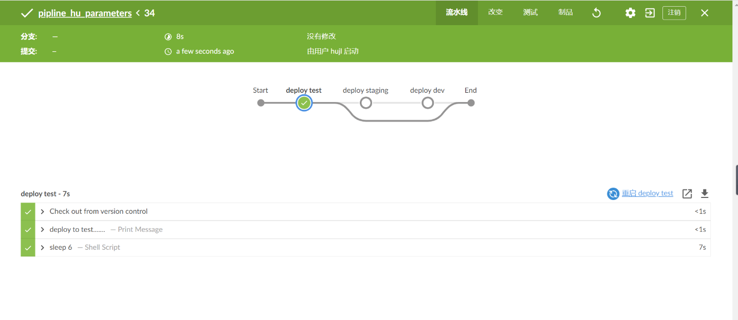The height and width of the screenshot is (320, 738).
Task: Open log in new window icon
Action: pos(687,193)
